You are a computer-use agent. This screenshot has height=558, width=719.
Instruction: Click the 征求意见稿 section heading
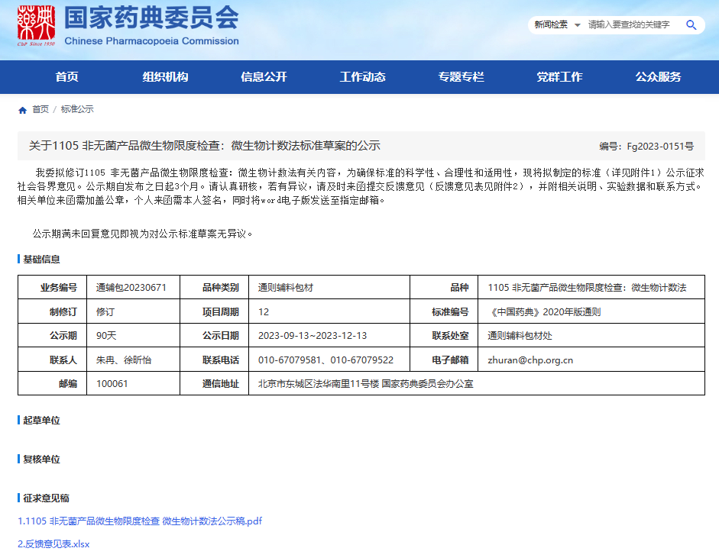[47, 498]
